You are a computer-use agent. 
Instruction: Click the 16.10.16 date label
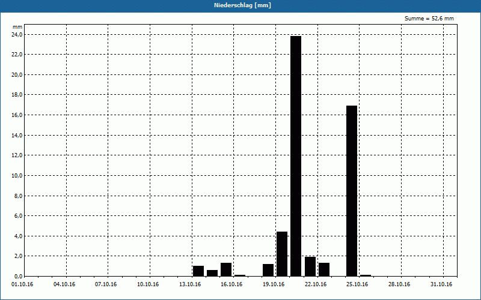(x=231, y=284)
